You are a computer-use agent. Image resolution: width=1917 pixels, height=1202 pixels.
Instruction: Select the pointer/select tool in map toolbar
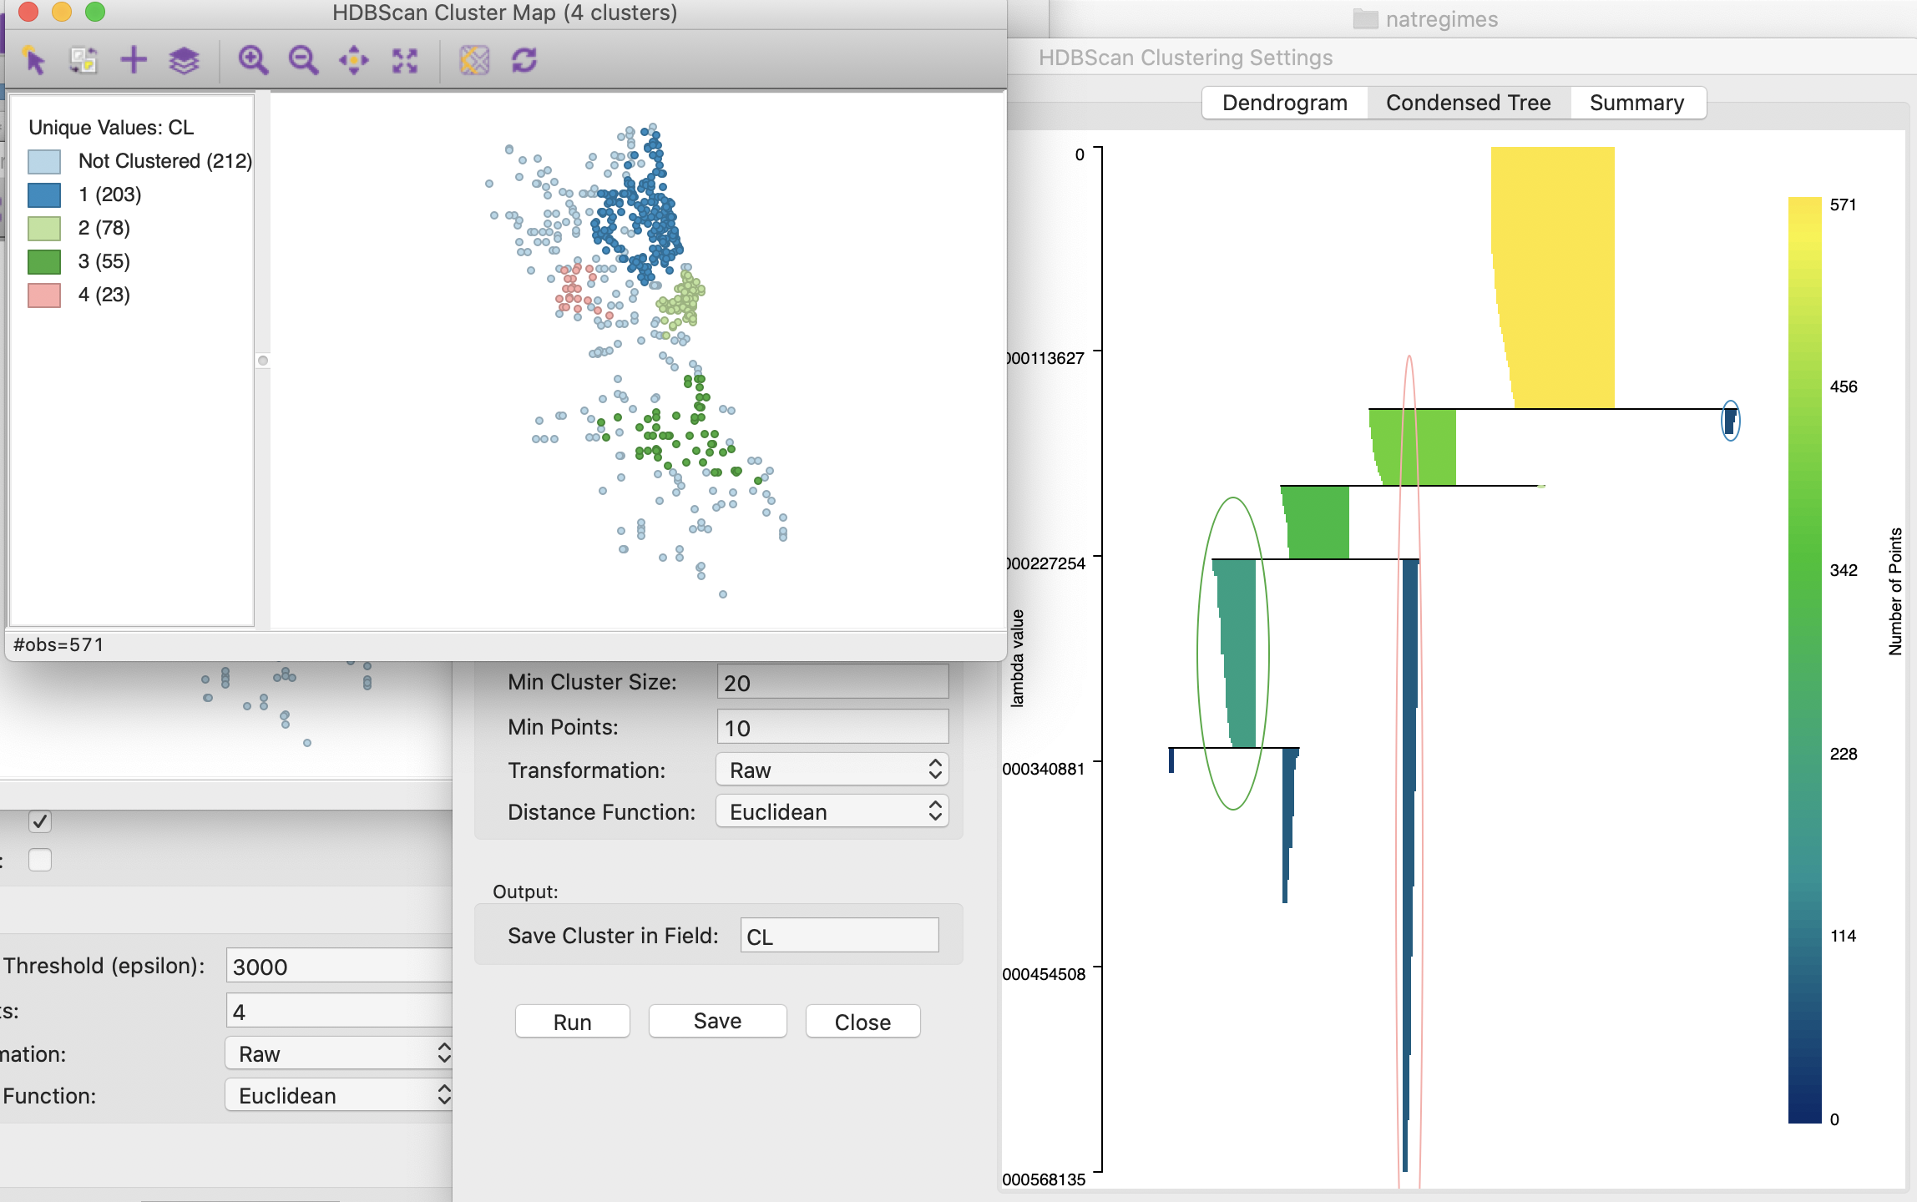(x=35, y=59)
